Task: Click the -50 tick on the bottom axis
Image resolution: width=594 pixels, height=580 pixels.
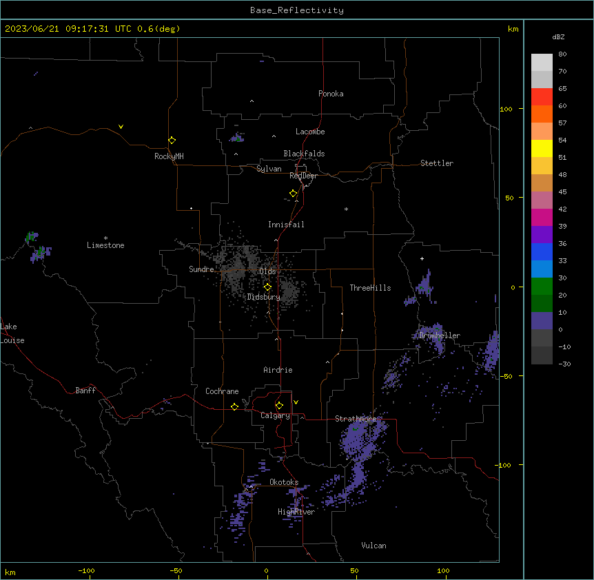Action: pos(176,570)
